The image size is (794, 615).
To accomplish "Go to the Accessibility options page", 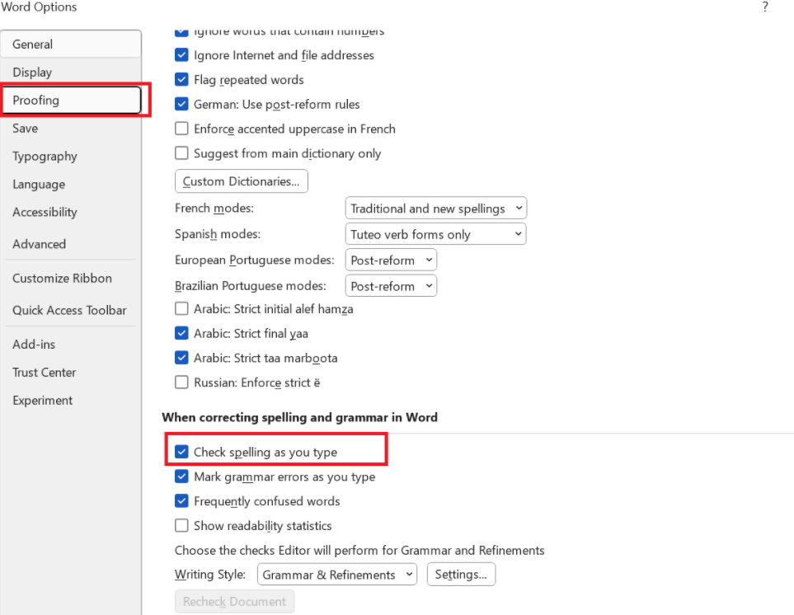I will point(45,212).
